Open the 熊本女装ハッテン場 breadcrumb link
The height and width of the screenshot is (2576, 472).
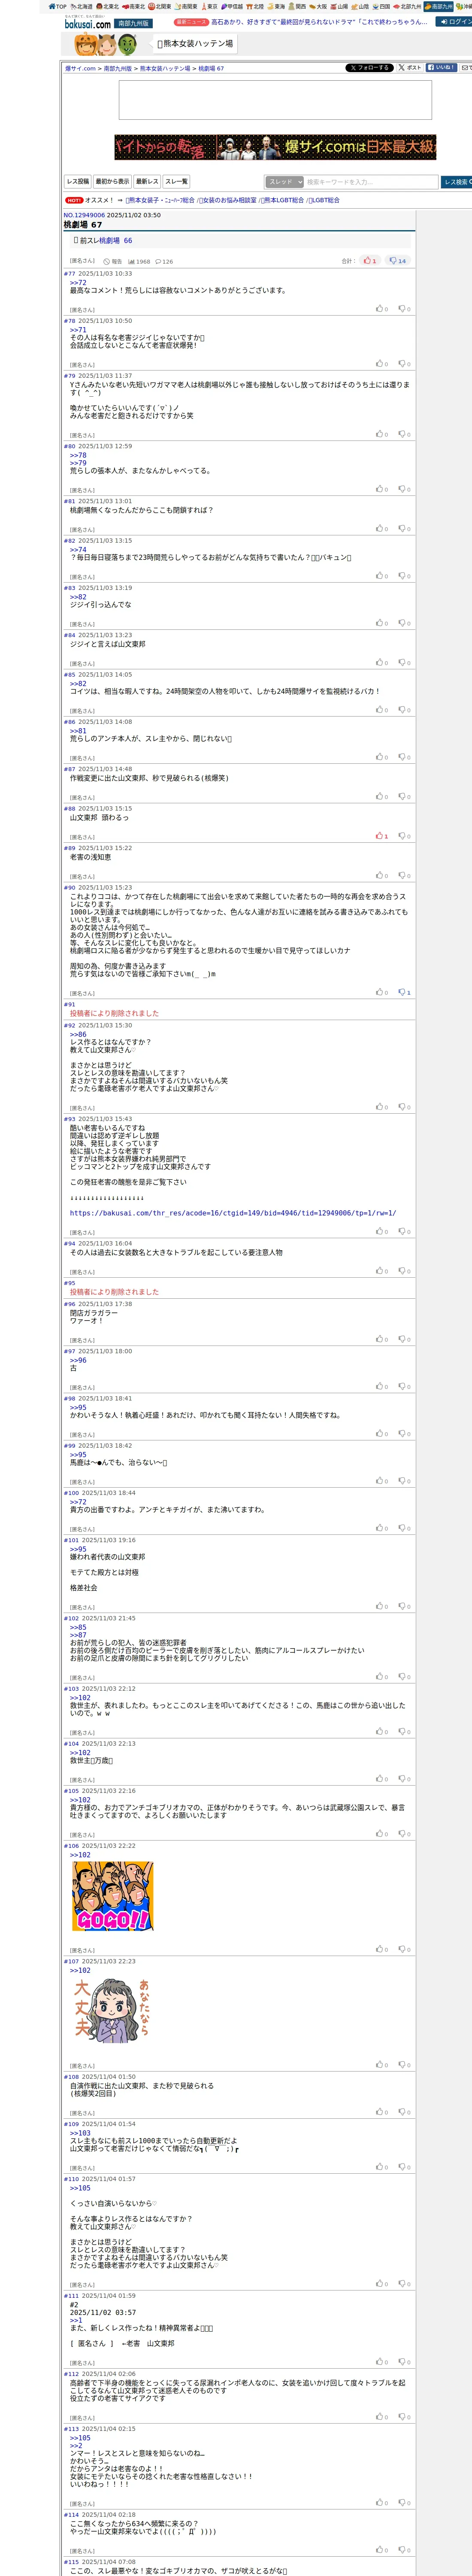(165, 69)
